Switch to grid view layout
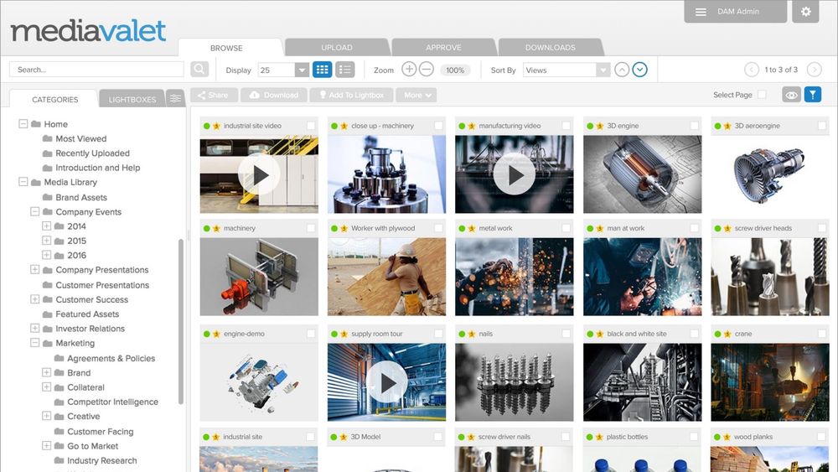The height and width of the screenshot is (472, 838). pos(322,70)
